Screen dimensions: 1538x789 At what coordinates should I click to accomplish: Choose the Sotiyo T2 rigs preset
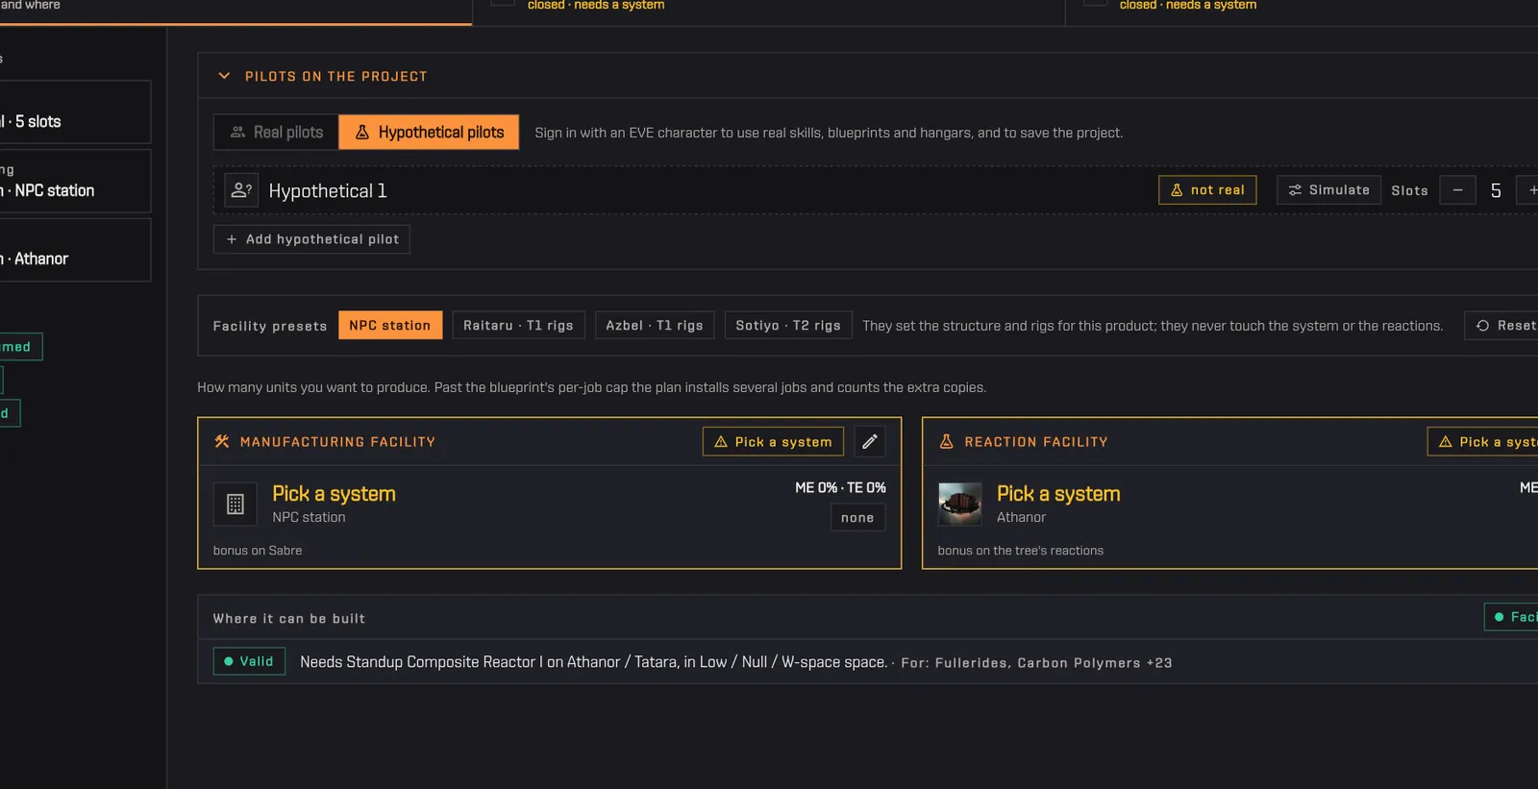tap(788, 326)
